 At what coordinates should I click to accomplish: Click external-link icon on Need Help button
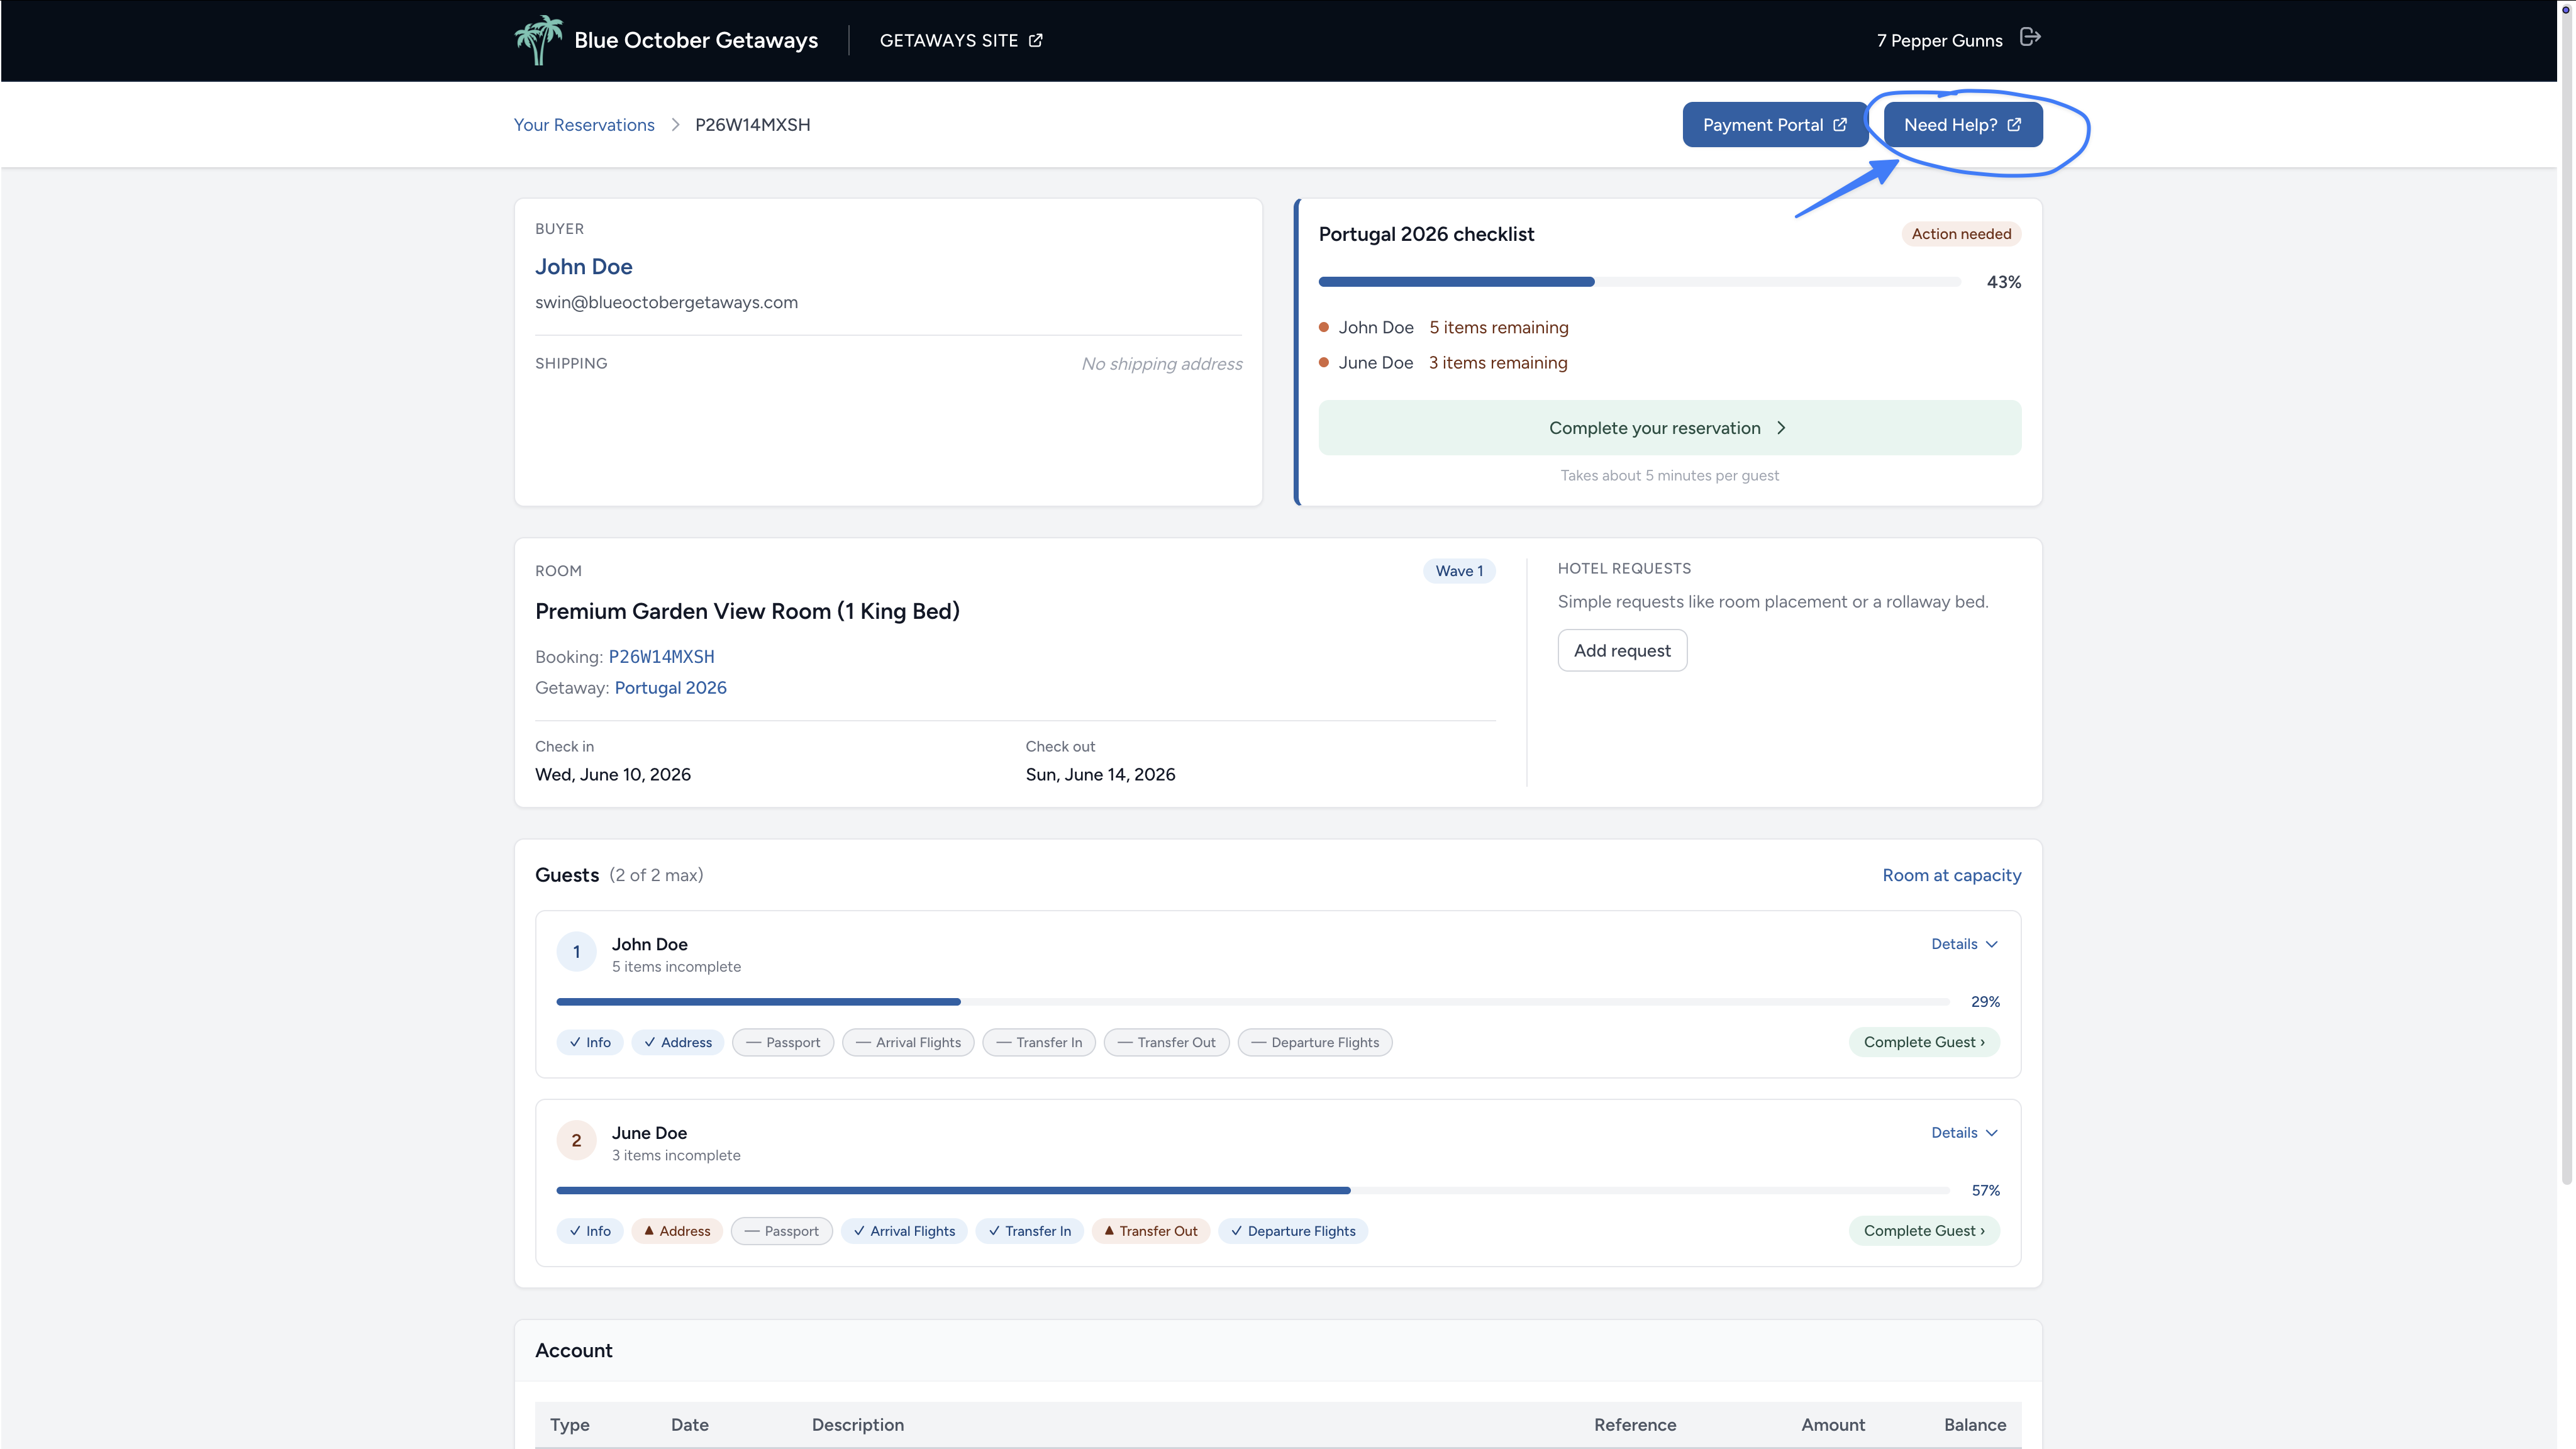[2014, 125]
